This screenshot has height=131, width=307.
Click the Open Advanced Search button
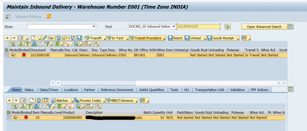pos(264,27)
